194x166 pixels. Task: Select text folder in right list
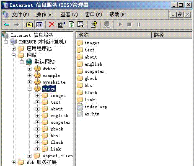pyautogui.click(x=90, y=50)
